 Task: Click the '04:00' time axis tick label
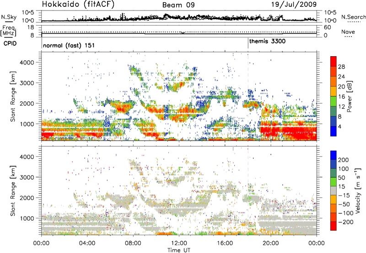(x=87, y=243)
